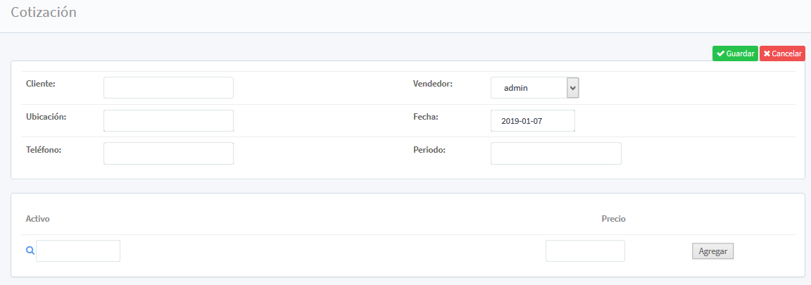Select the Precio input field
Screen dimensions: 811x285
pyautogui.click(x=585, y=251)
